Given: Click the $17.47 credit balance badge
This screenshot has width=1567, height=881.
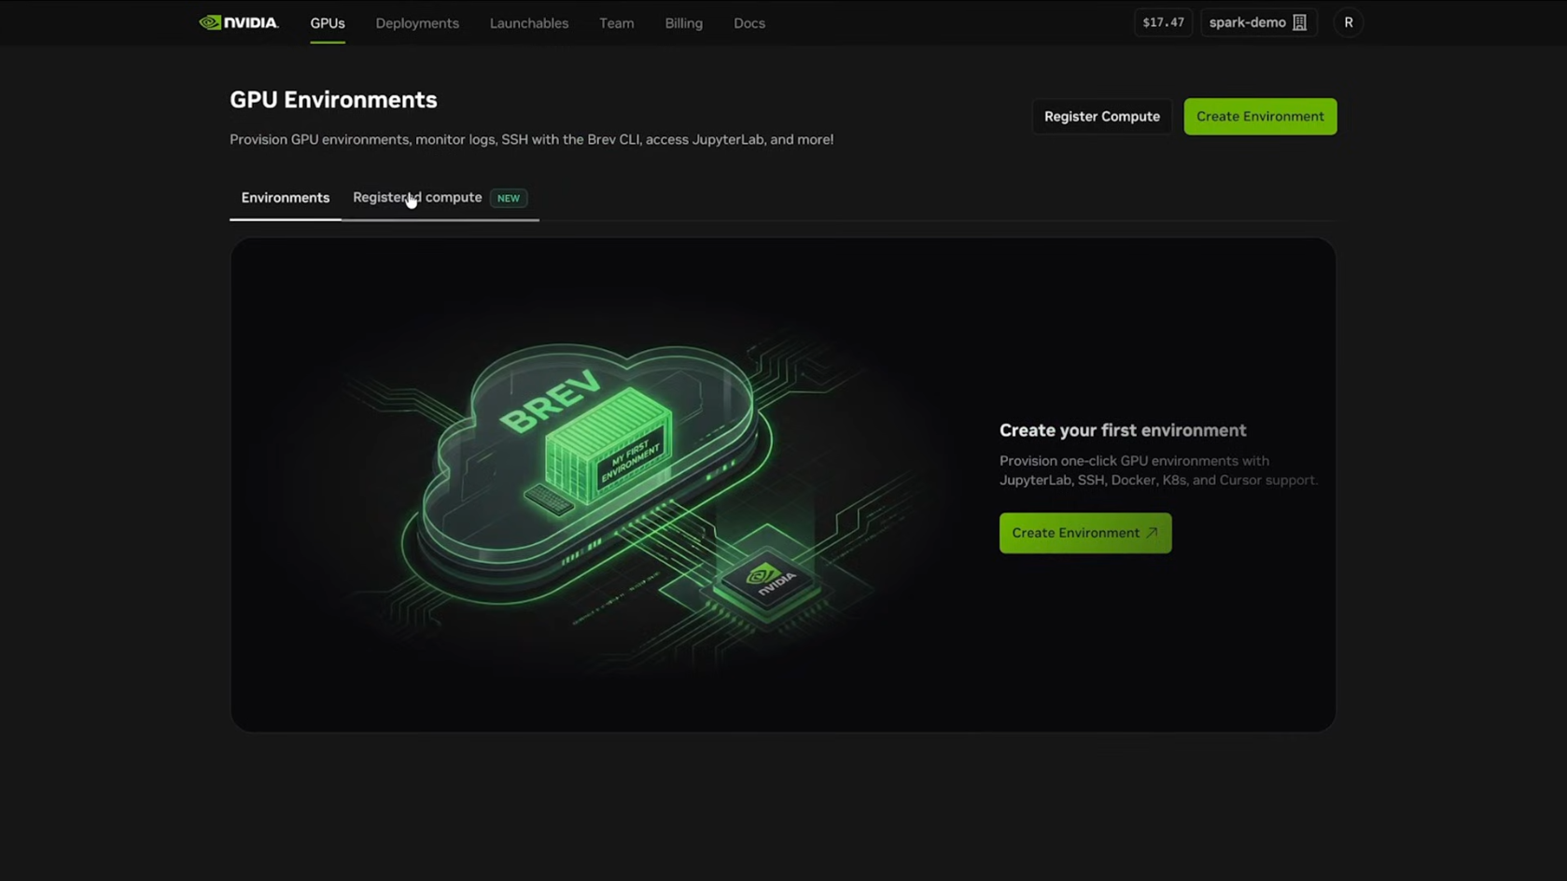Looking at the screenshot, I should point(1163,22).
